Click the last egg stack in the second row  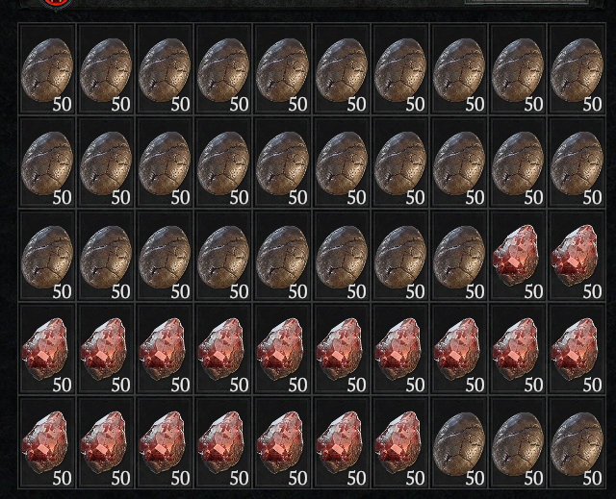[577, 162]
